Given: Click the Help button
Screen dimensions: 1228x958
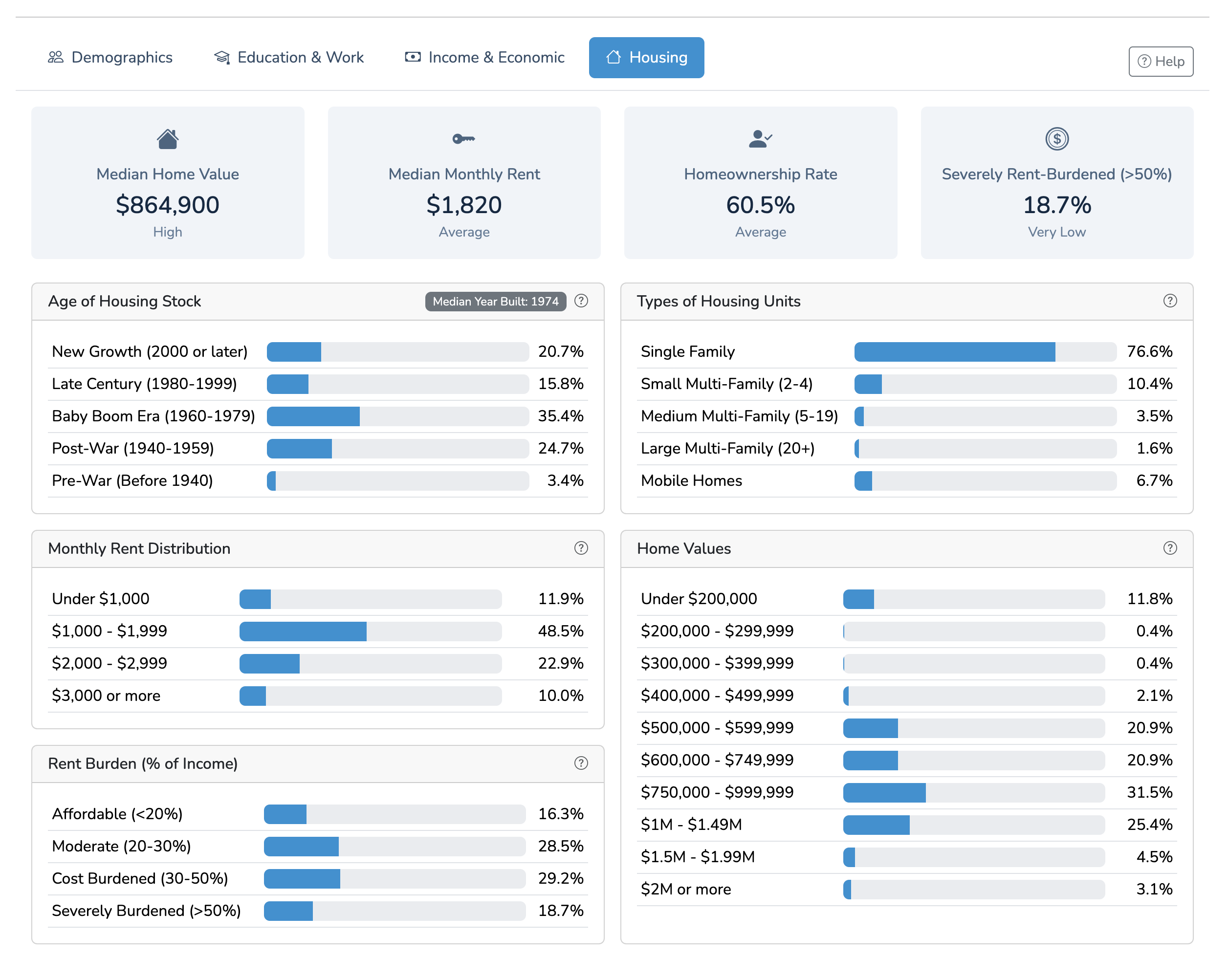Looking at the screenshot, I should 1161,61.
